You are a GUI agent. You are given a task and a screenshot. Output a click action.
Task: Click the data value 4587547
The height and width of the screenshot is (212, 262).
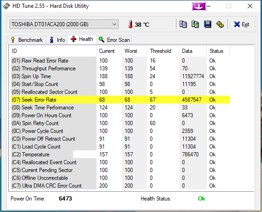(x=192, y=100)
